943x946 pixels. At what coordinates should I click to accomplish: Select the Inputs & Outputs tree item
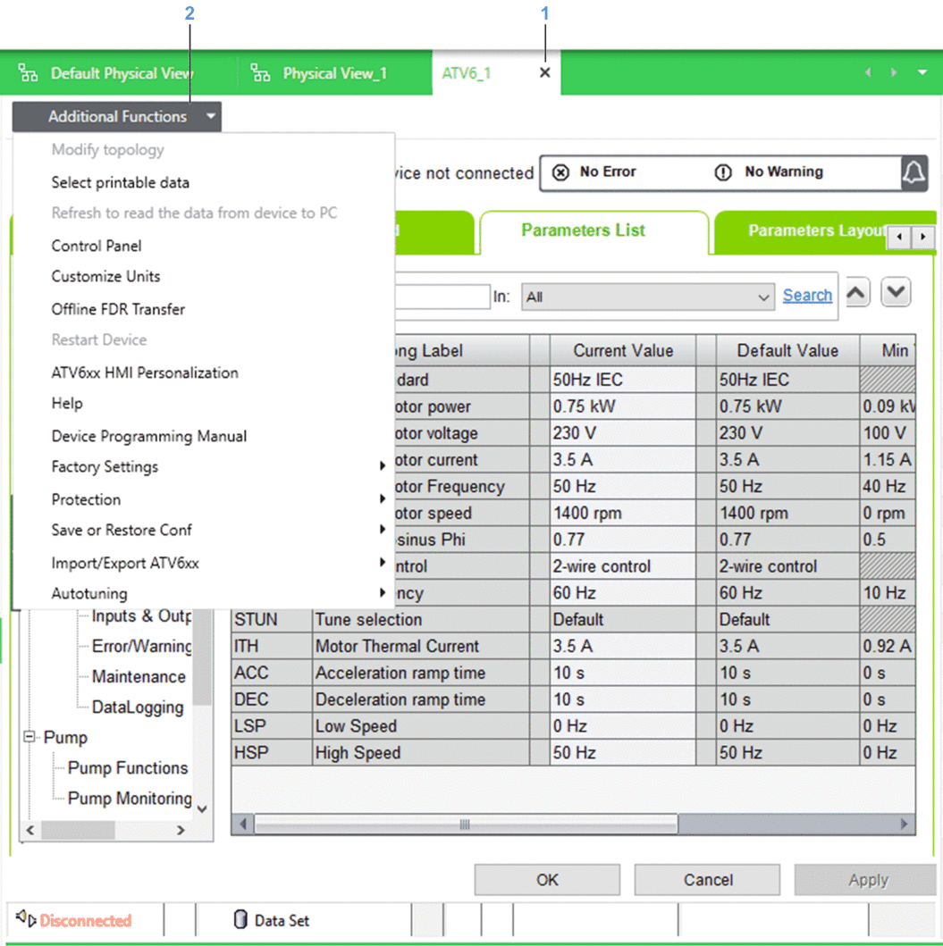point(142,615)
